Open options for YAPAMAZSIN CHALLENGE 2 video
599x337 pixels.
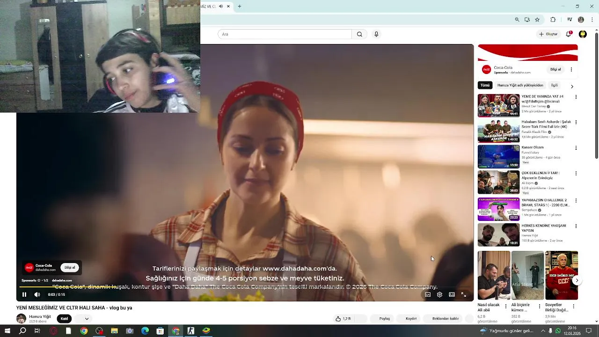tap(576, 200)
